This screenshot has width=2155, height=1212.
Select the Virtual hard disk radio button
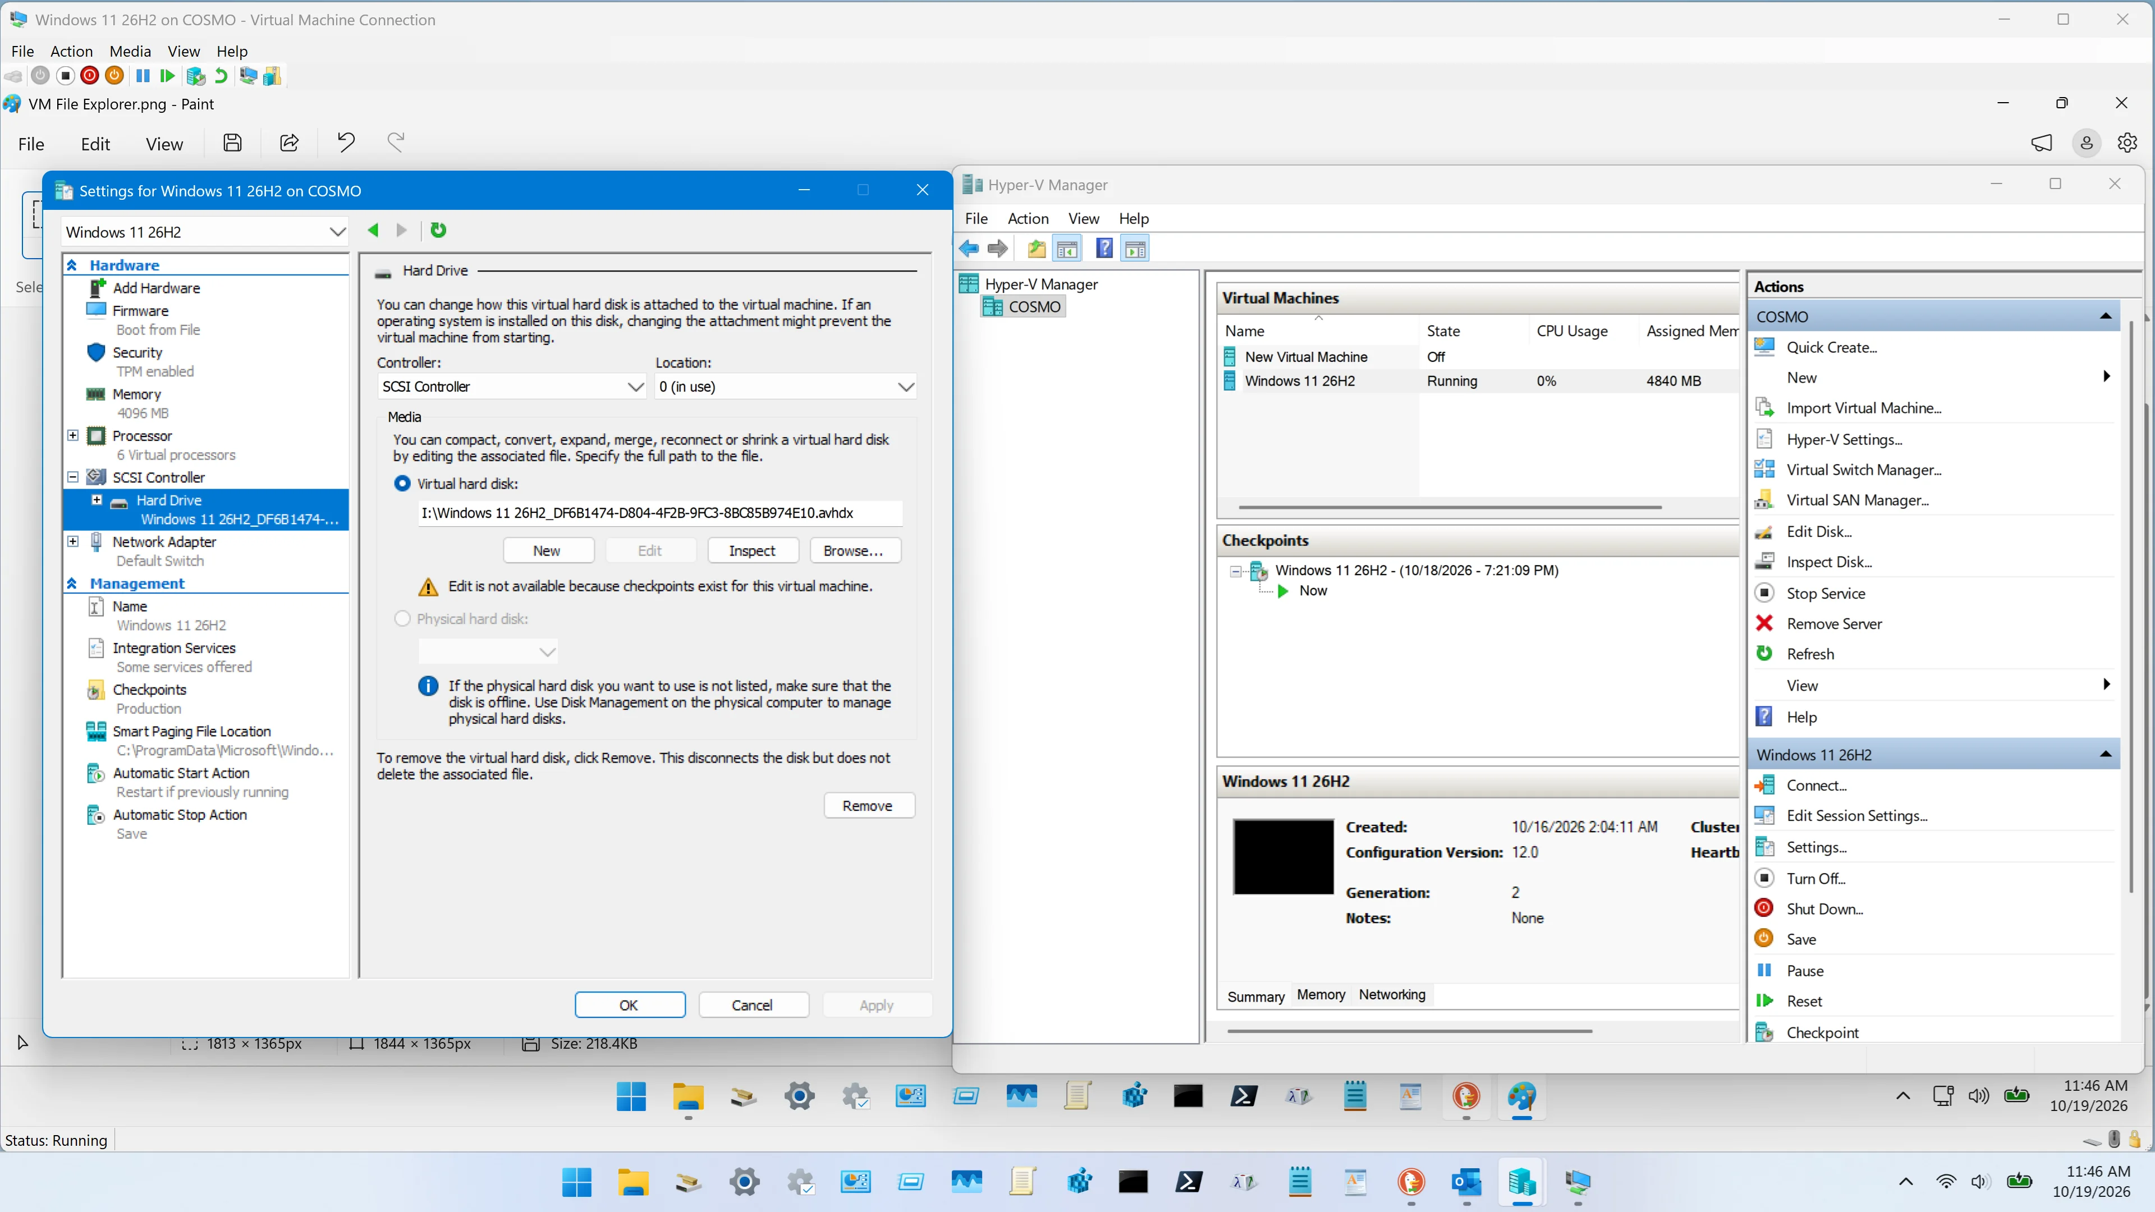pos(402,484)
